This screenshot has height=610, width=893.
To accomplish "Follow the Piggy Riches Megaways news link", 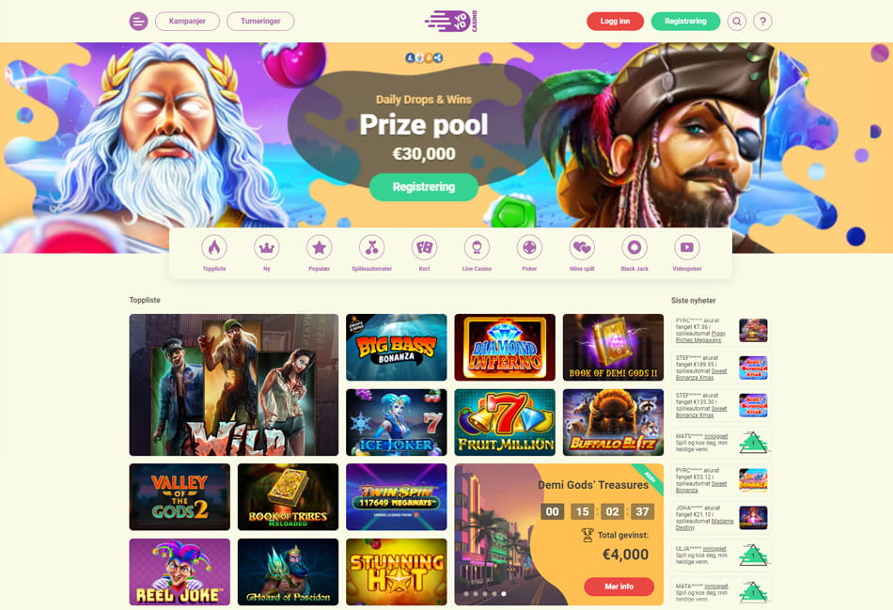I will click(700, 336).
